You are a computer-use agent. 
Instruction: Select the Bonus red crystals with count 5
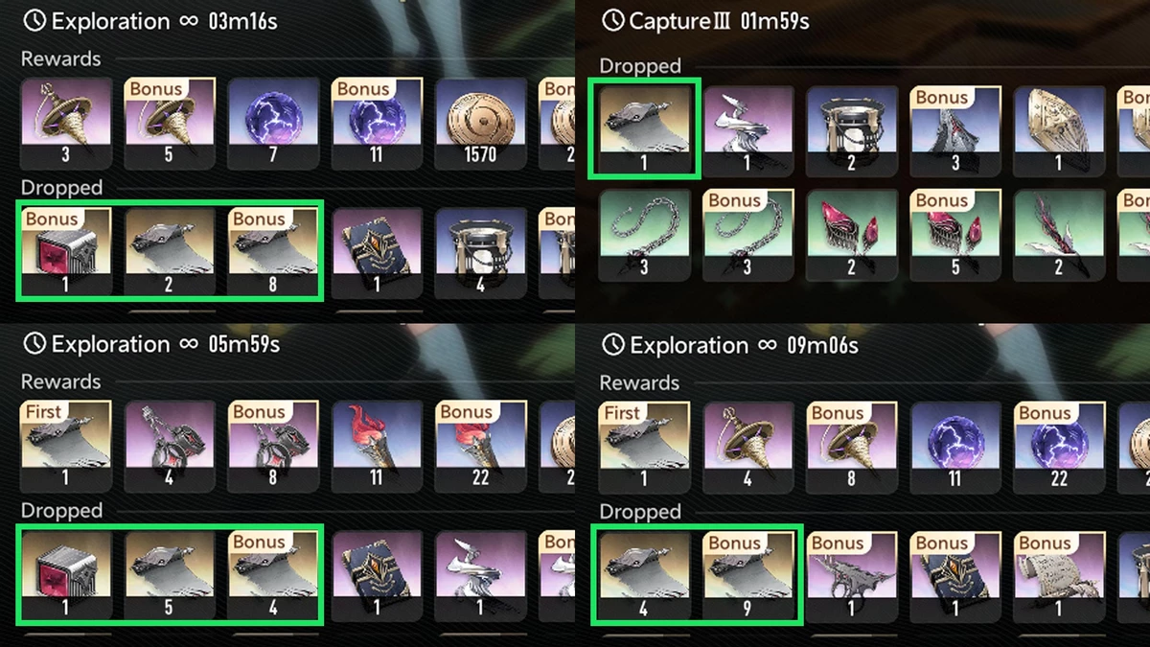click(955, 234)
